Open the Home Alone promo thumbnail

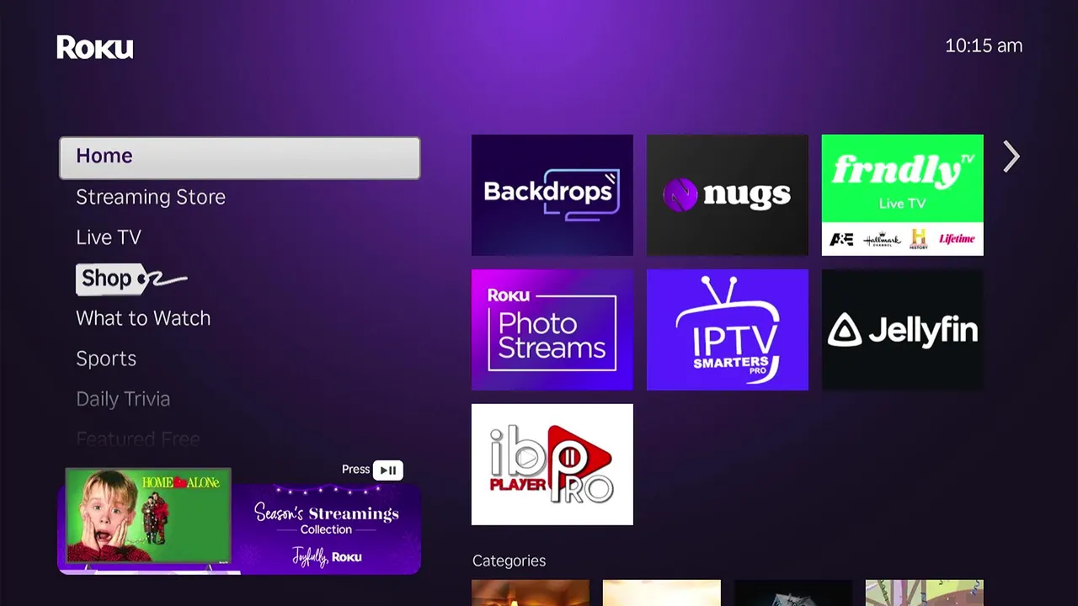[x=148, y=515]
